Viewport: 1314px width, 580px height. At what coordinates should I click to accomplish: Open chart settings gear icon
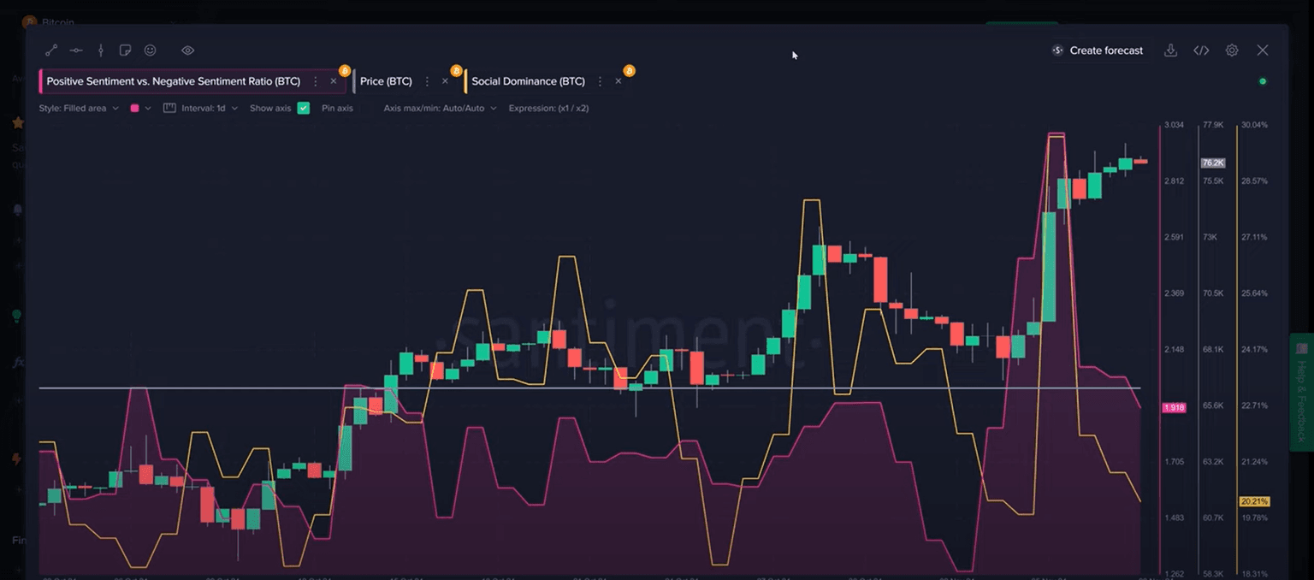[x=1232, y=50]
